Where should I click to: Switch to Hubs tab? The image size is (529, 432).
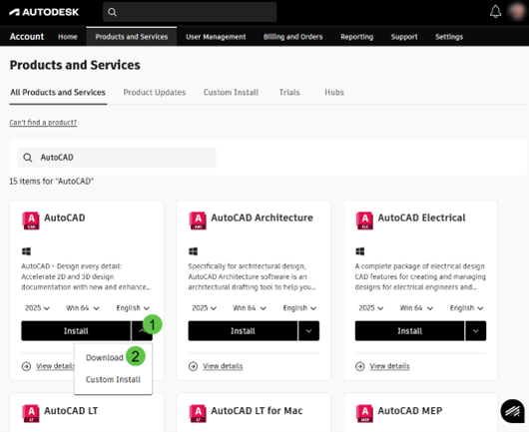[x=334, y=93]
